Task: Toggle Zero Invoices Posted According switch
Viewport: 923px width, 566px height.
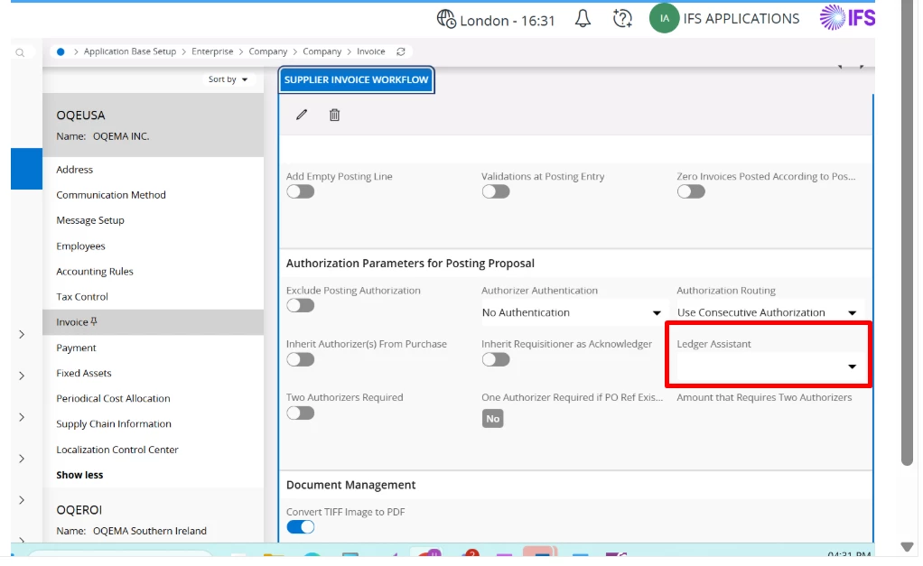Action: tap(691, 191)
